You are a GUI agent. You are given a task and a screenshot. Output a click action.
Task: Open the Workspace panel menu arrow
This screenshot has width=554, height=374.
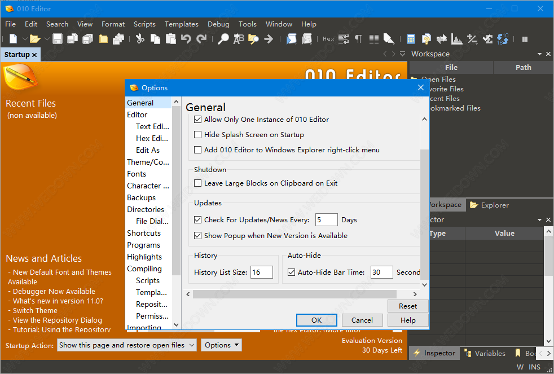pos(539,54)
